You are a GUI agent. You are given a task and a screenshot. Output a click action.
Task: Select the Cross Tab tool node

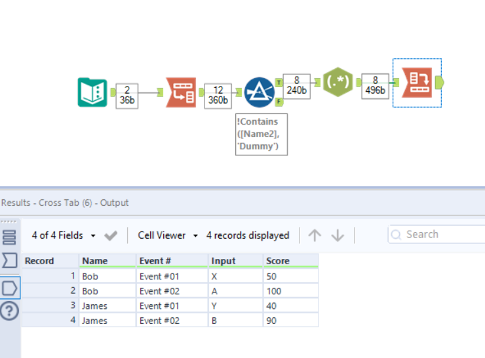[x=417, y=83]
